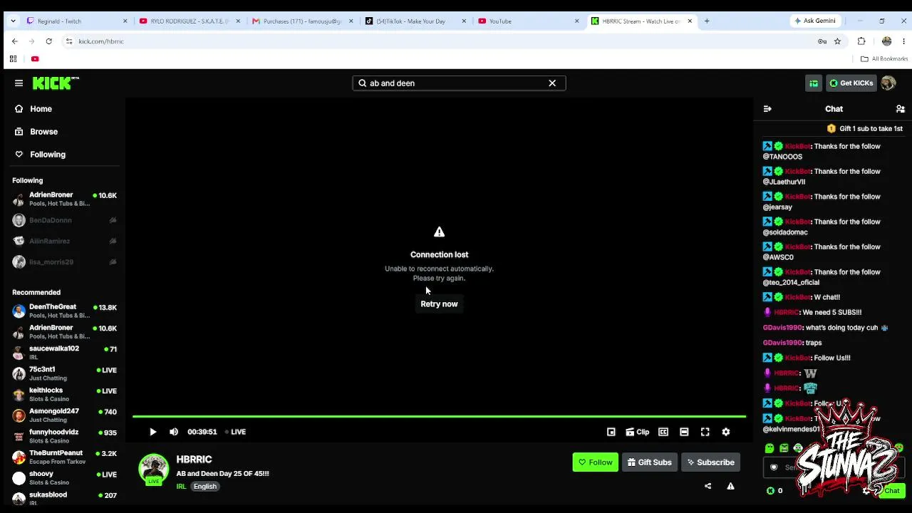Click the 'Gift 1 sub to take 1st' banner
The image size is (912, 513).
pos(865,129)
